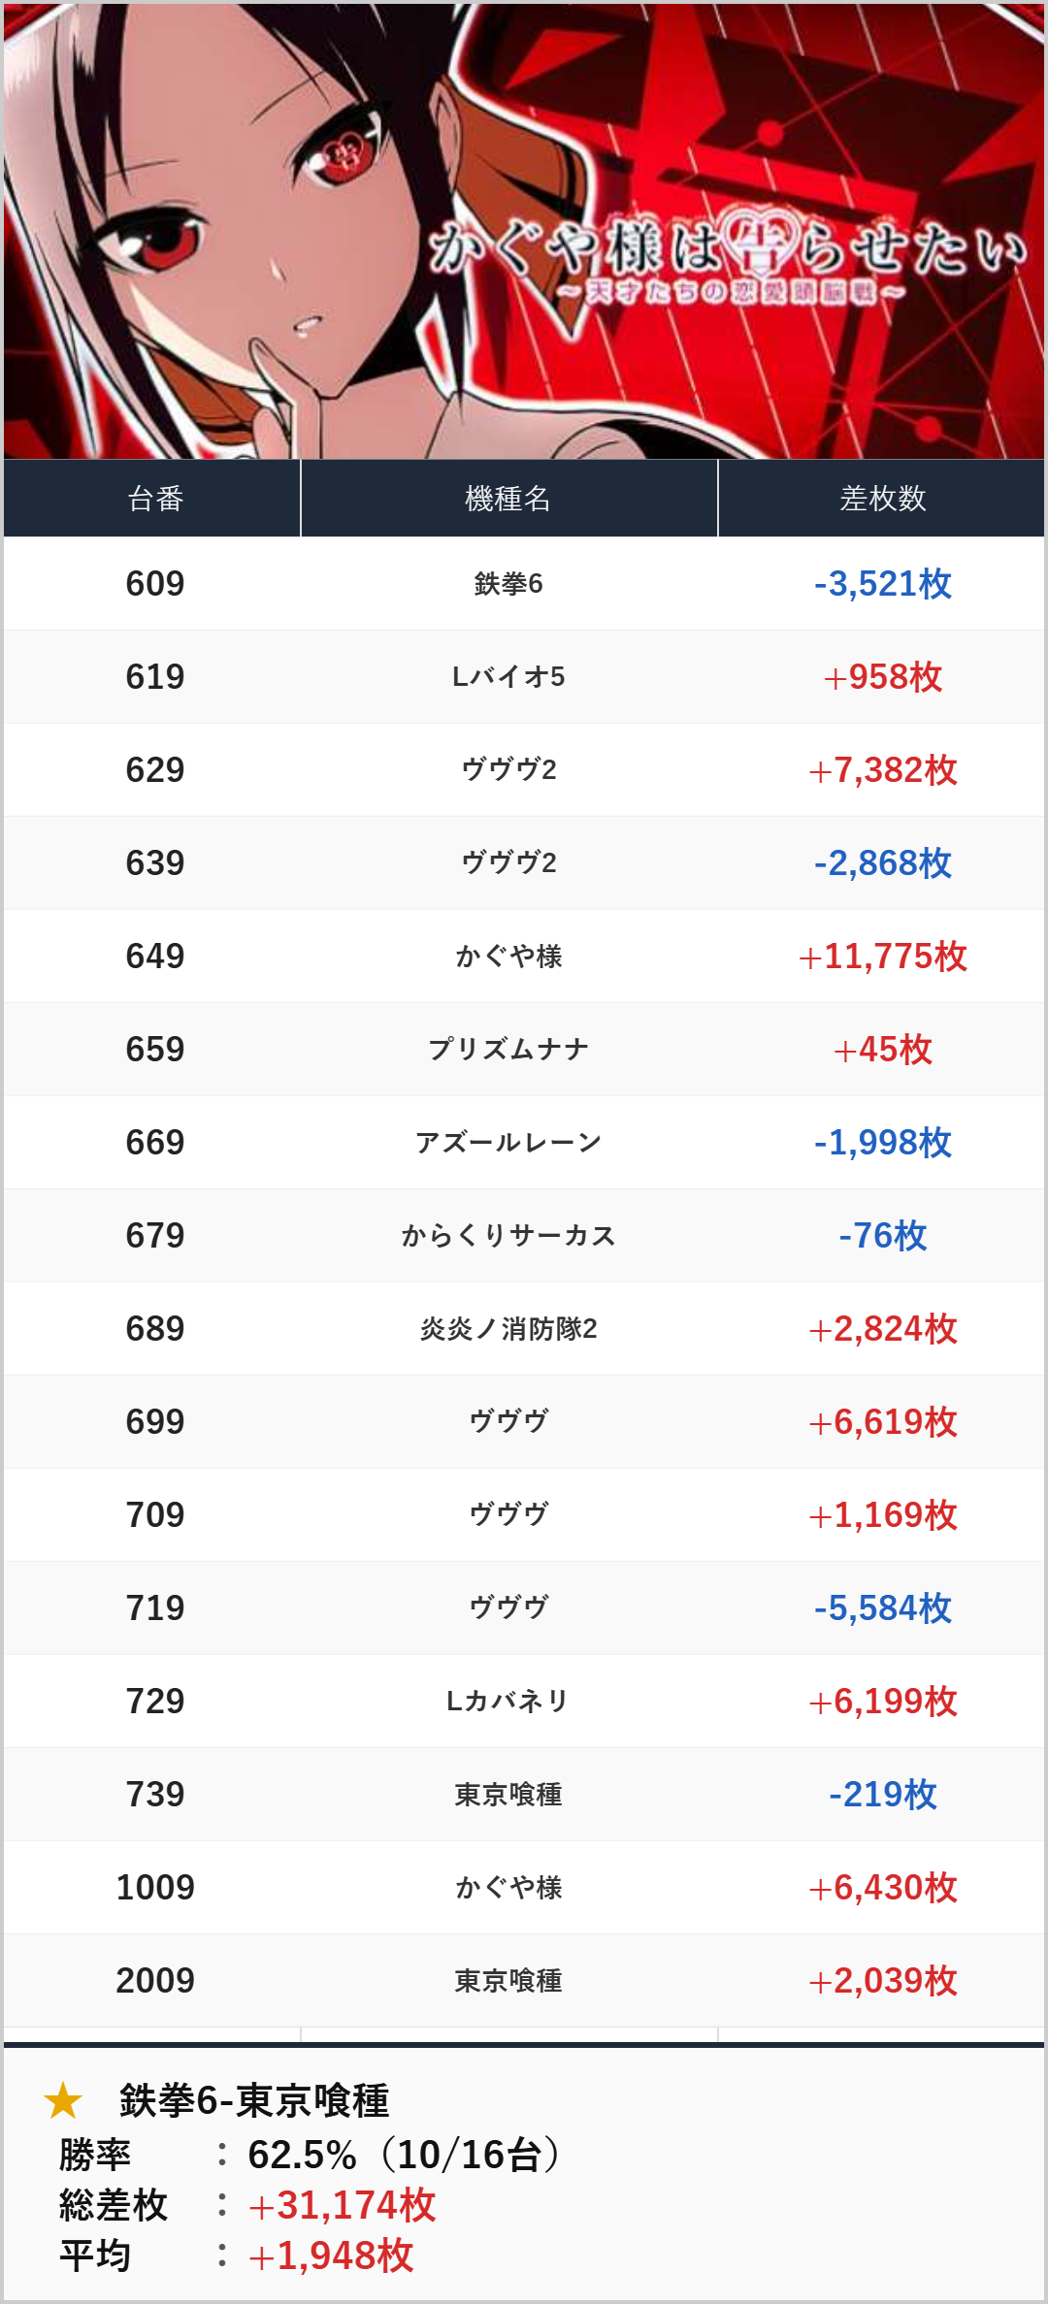Select machine number 609 cell
Viewport: 1048px width, 2304px height.
(x=154, y=584)
